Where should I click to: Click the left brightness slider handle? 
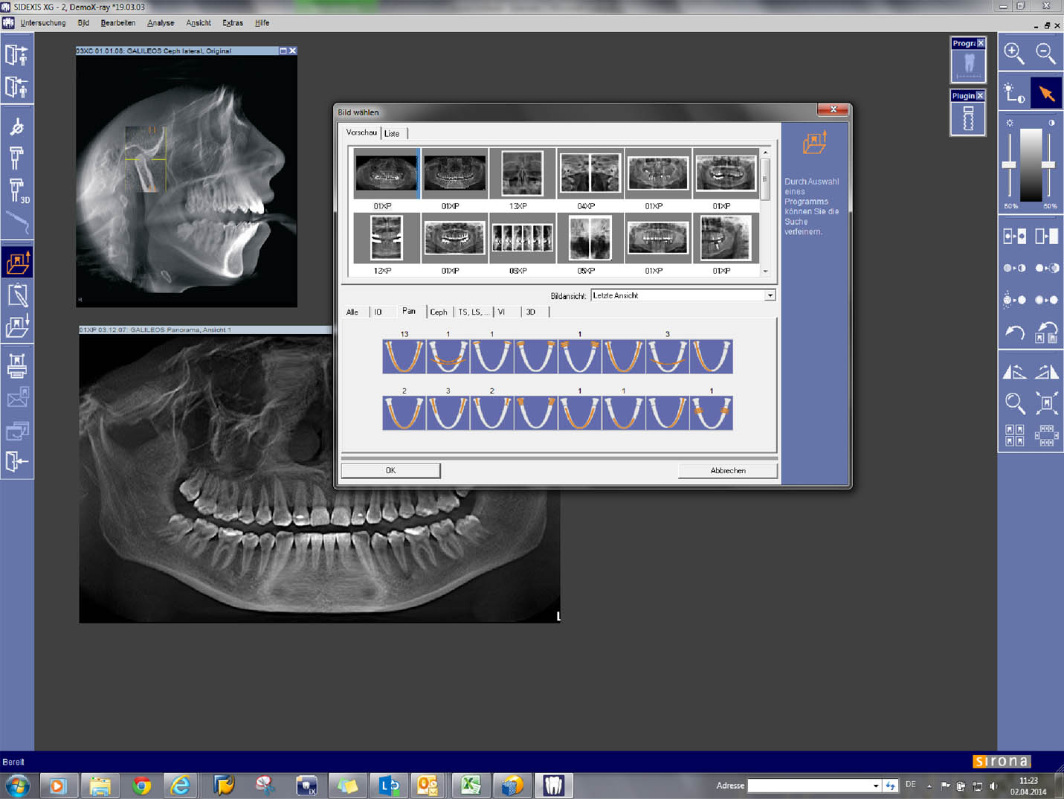(1009, 164)
